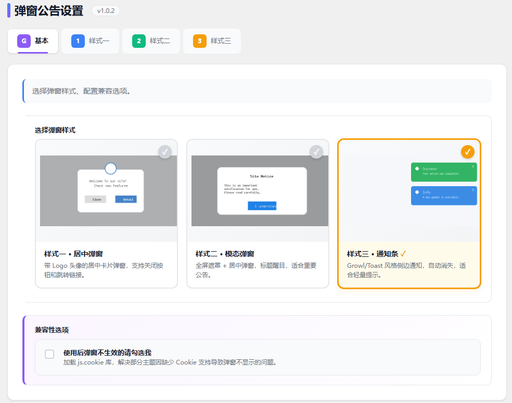
Task: Click the 选择弹窗样式、配置兼容选项 info notice
Action: (x=257, y=91)
